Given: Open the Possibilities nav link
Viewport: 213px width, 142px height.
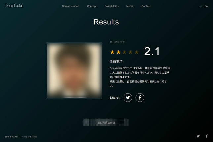Looking at the screenshot, I should coord(111,6).
